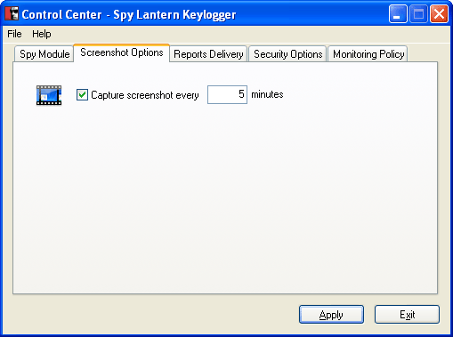Switch to the Spy Module tab
Screen dimensions: 453x337
click(44, 54)
